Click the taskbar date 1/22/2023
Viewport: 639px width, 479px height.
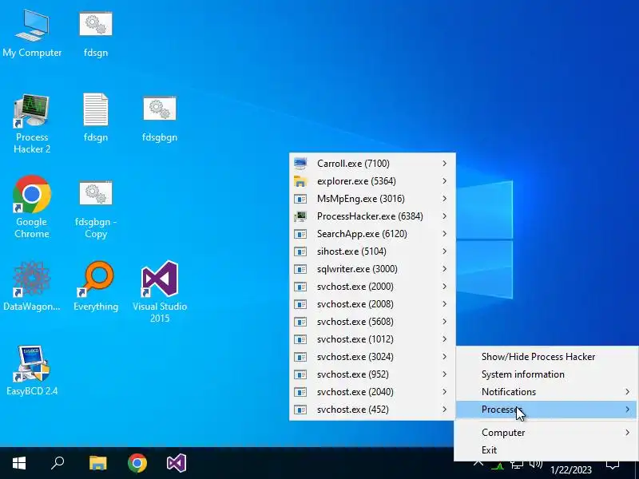pyautogui.click(x=570, y=470)
